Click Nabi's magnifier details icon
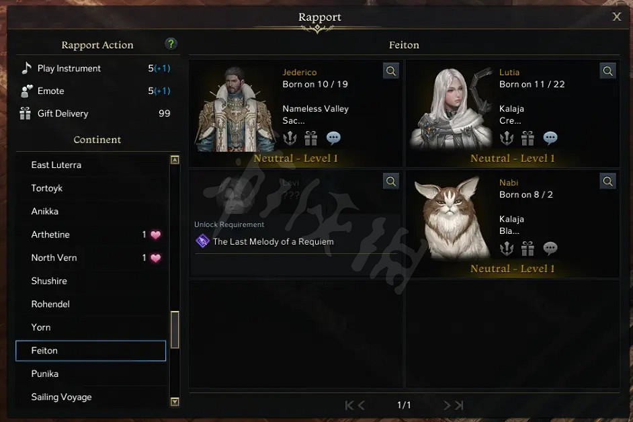Viewport: 633px width, 422px height. pos(607,181)
